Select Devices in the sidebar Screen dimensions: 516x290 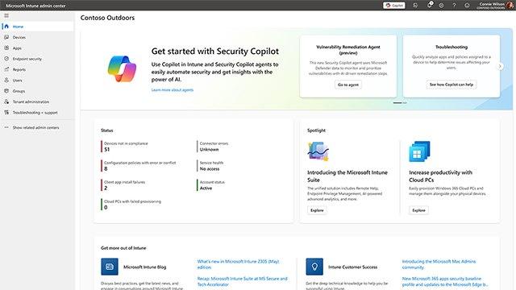click(x=37, y=38)
